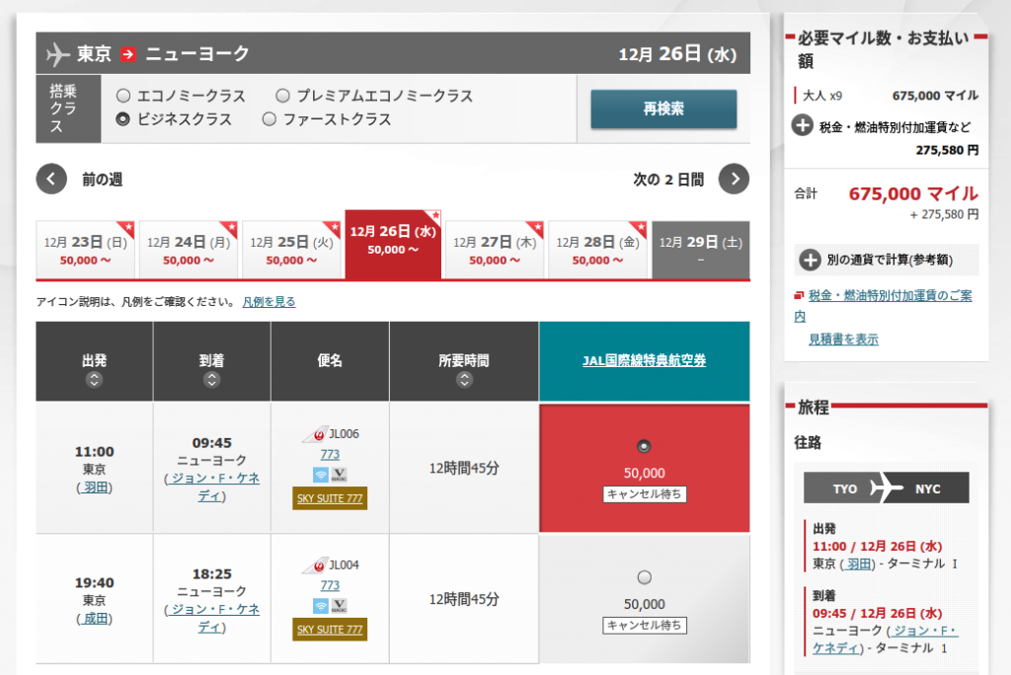Open ジョン・F・ケネディ link in 09:45 arrival
1011x675 pixels.
coord(212,487)
